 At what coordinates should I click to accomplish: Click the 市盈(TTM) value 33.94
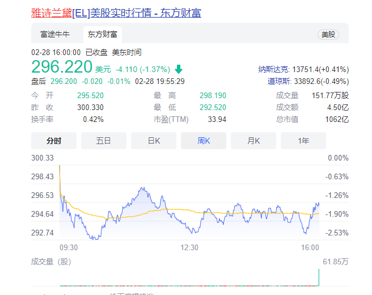pos(217,119)
